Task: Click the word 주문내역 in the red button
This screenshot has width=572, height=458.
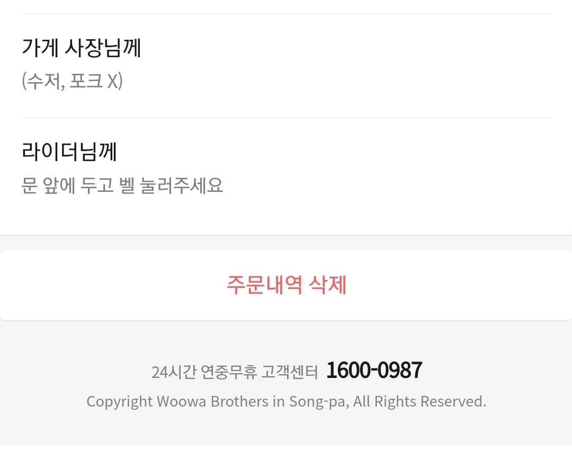Action: click(264, 285)
